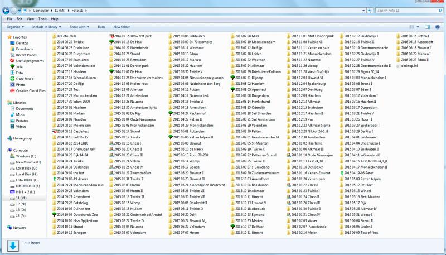Viewport: 446px width, 255px height.
Task: Click the Forward navigation arrow
Action: tap(14, 11)
